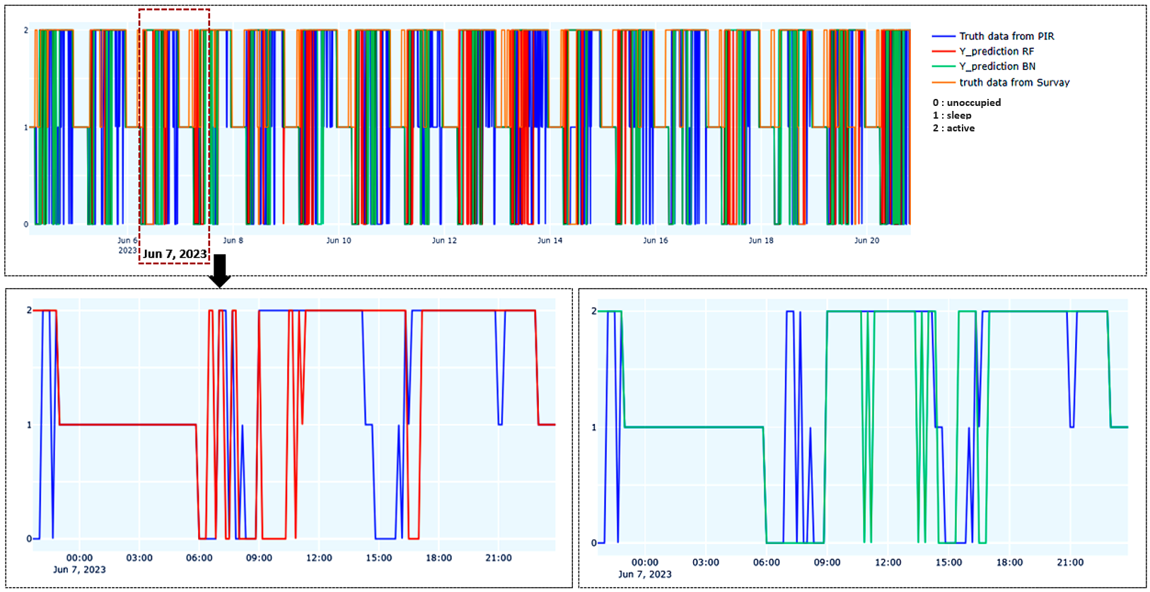Select the 'Jun 14' tick on overview chart

tap(550, 240)
